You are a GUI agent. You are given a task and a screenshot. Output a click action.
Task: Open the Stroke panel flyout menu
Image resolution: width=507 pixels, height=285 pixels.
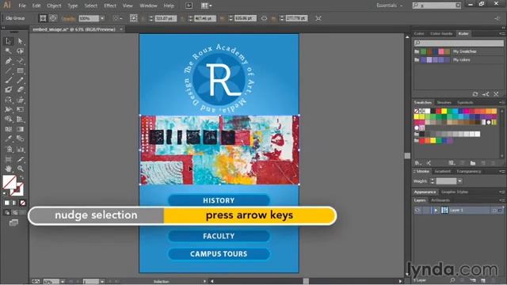point(501,172)
